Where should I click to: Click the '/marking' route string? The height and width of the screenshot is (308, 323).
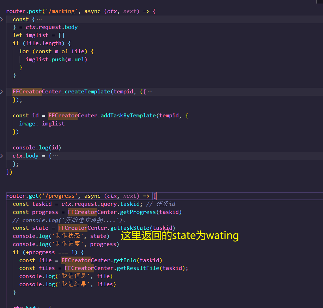pos(62,11)
